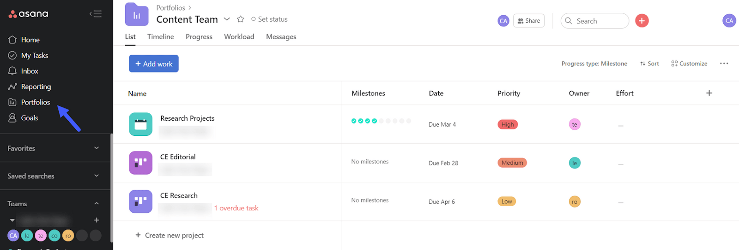This screenshot has height=250, width=739.
Task: Click the Home house icon
Action: 12,40
